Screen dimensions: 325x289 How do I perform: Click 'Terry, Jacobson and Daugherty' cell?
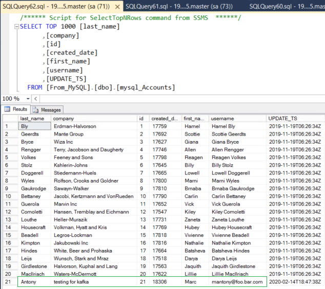click(x=94, y=149)
